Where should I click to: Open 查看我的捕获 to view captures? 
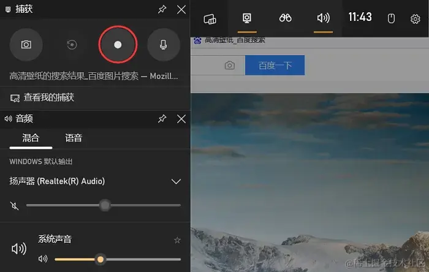pyautogui.click(x=42, y=97)
